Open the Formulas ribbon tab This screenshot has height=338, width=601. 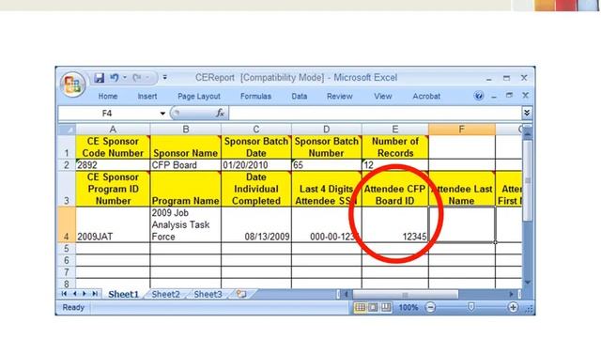point(255,96)
